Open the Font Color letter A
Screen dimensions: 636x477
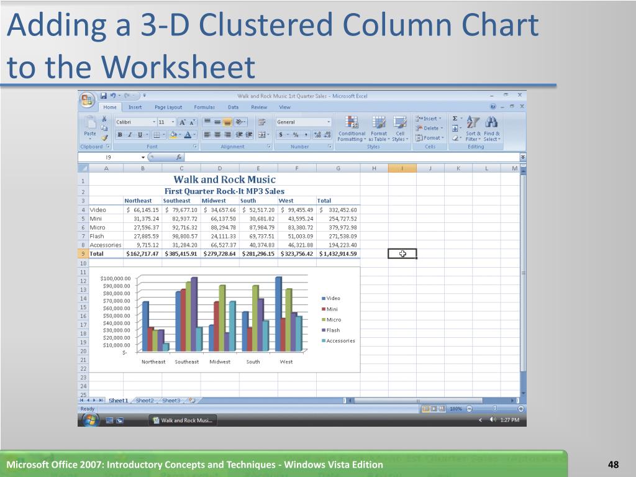[188, 135]
